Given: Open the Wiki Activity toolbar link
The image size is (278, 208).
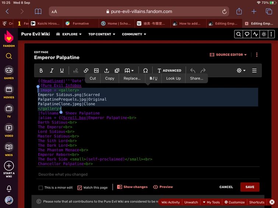Looking at the screenshot, I should [170, 202].
